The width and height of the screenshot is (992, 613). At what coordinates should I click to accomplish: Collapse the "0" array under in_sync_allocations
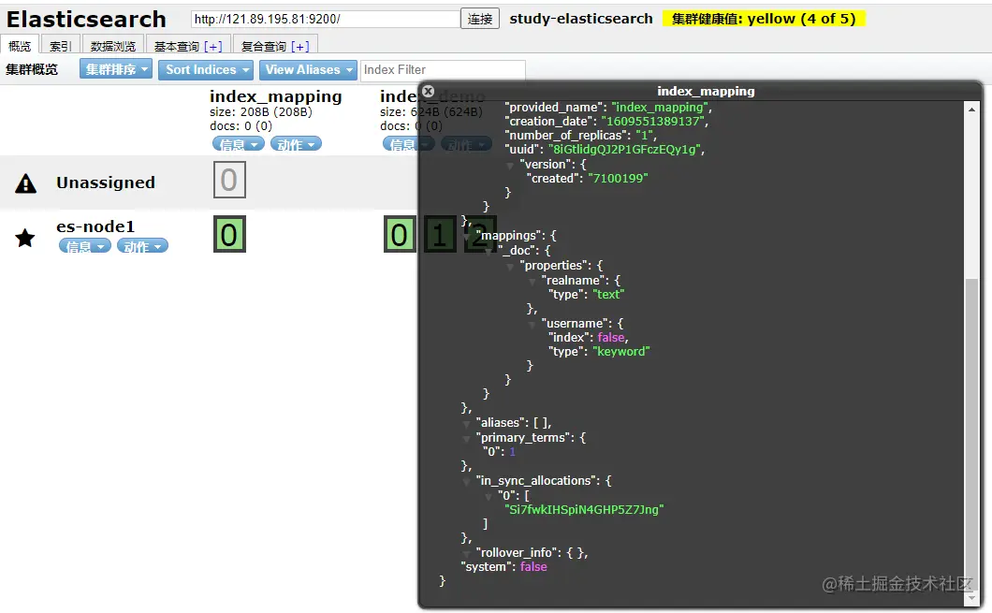(489, 496)
